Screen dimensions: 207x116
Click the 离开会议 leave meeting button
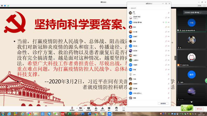coord(199,109)
